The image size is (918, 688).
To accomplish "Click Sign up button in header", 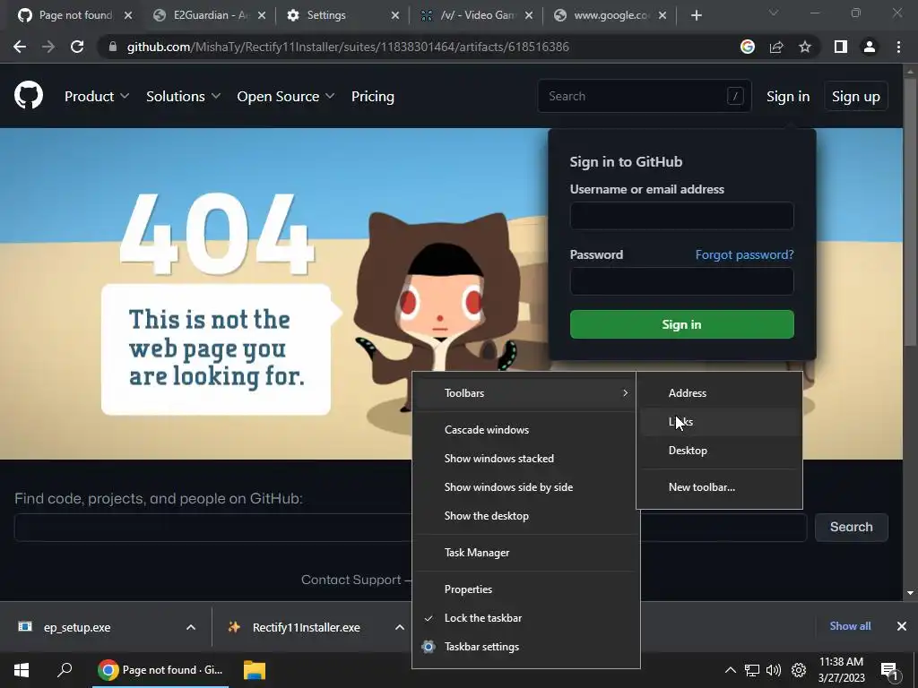I will coord(856,97).
